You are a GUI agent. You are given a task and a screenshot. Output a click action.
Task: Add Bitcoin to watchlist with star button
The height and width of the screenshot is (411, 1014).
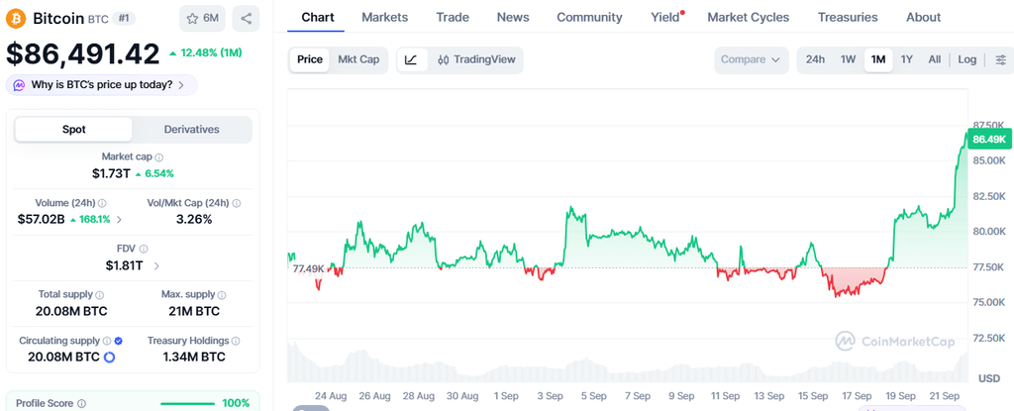202,19
